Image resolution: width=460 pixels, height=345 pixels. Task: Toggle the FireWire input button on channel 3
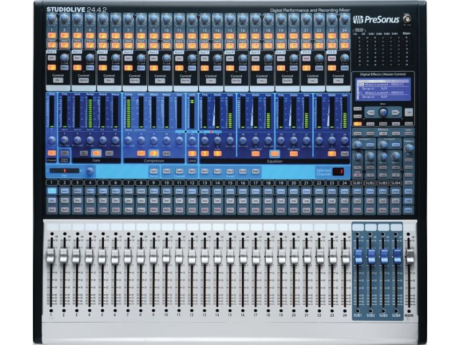pyautogui.click(x=78, y=45)
